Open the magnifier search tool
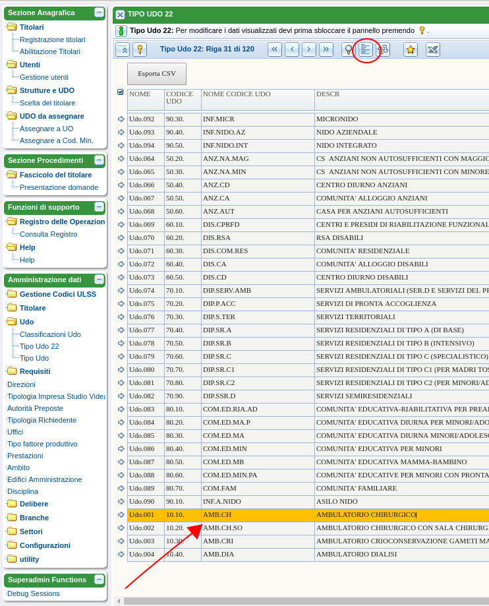489x606 pixels. coord(349,49)
